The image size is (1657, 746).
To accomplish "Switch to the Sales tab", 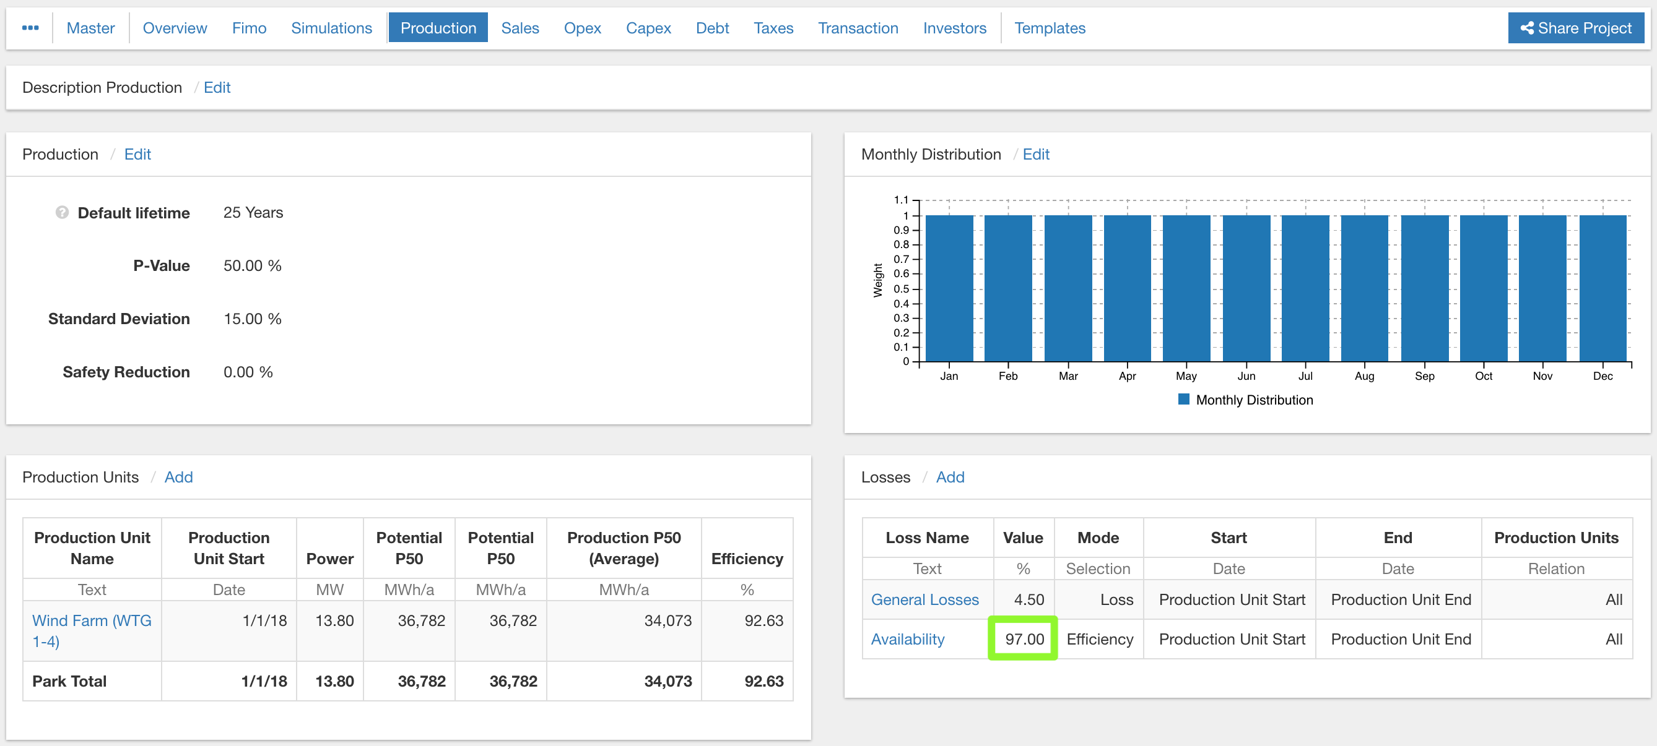I will click(520, 28).
